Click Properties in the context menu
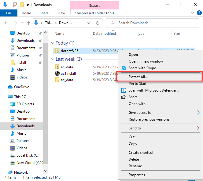This screenshot has width=203, height=181. (x=137, y=175)
